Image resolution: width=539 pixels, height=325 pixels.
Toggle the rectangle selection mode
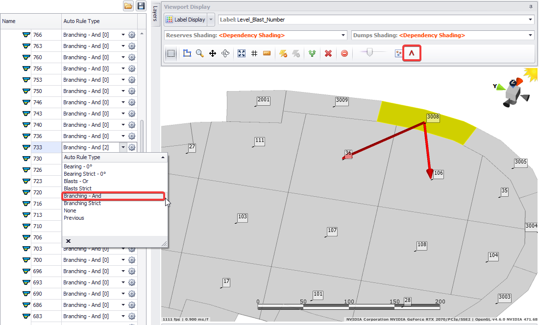pyautogui.click(x=171, y=53)
